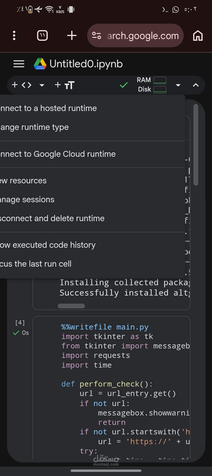Click the Google Drive logo

point(40,64)
